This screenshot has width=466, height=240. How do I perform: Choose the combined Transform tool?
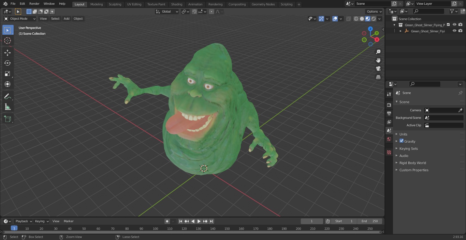(x=8, y=84)
